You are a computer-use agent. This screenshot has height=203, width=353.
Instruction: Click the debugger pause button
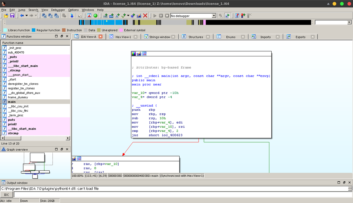[x=161, y=16]
